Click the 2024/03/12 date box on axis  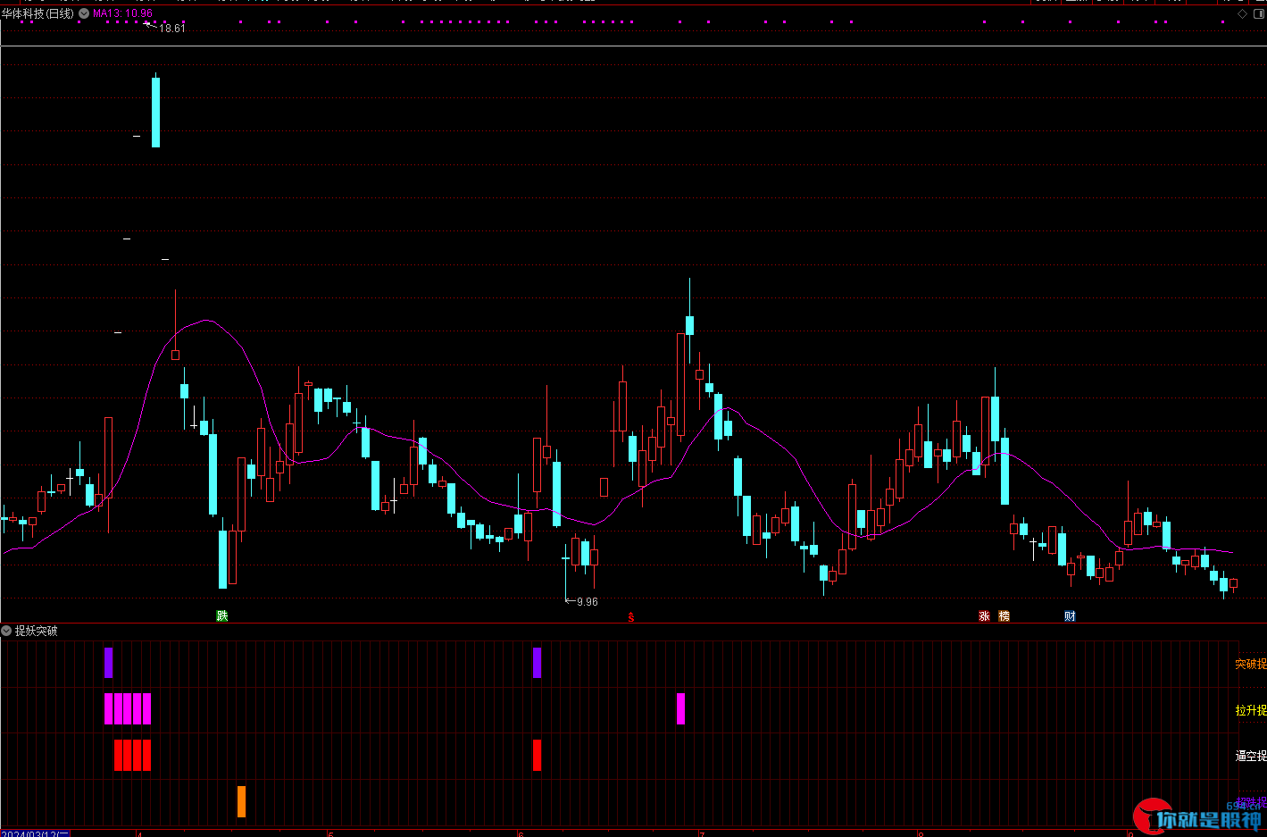36,833
